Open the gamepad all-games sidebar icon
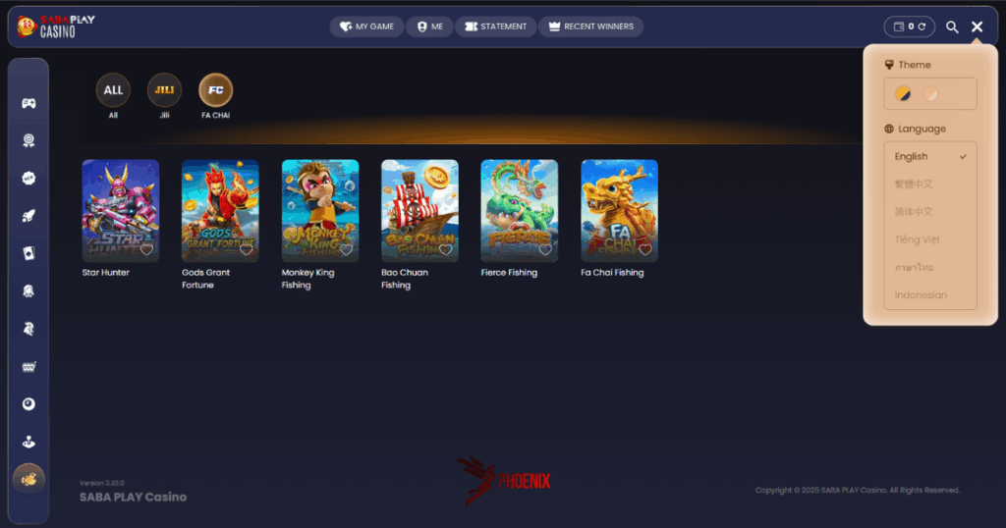 click(x=28, y=103)
